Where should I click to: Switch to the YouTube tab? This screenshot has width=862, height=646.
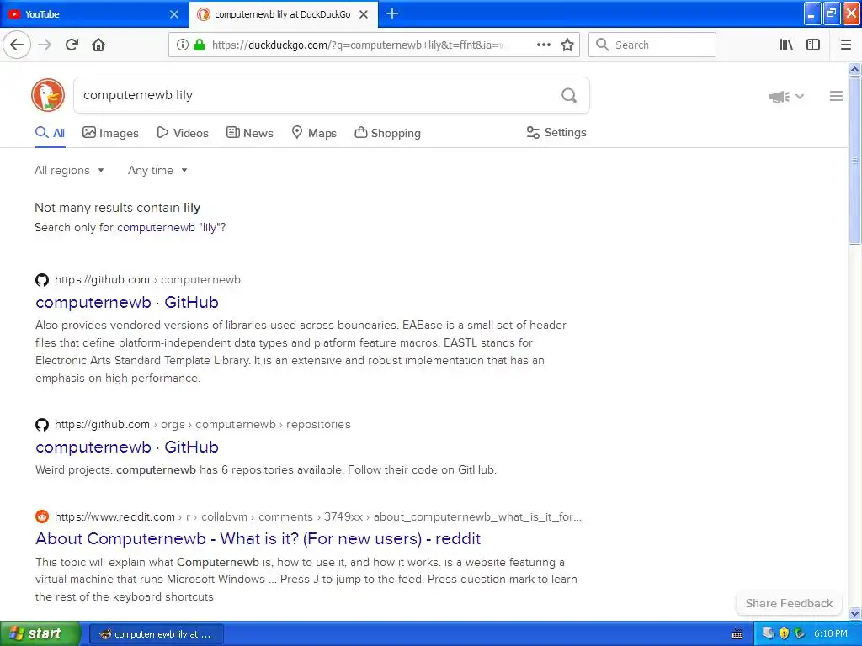point(94,14)
